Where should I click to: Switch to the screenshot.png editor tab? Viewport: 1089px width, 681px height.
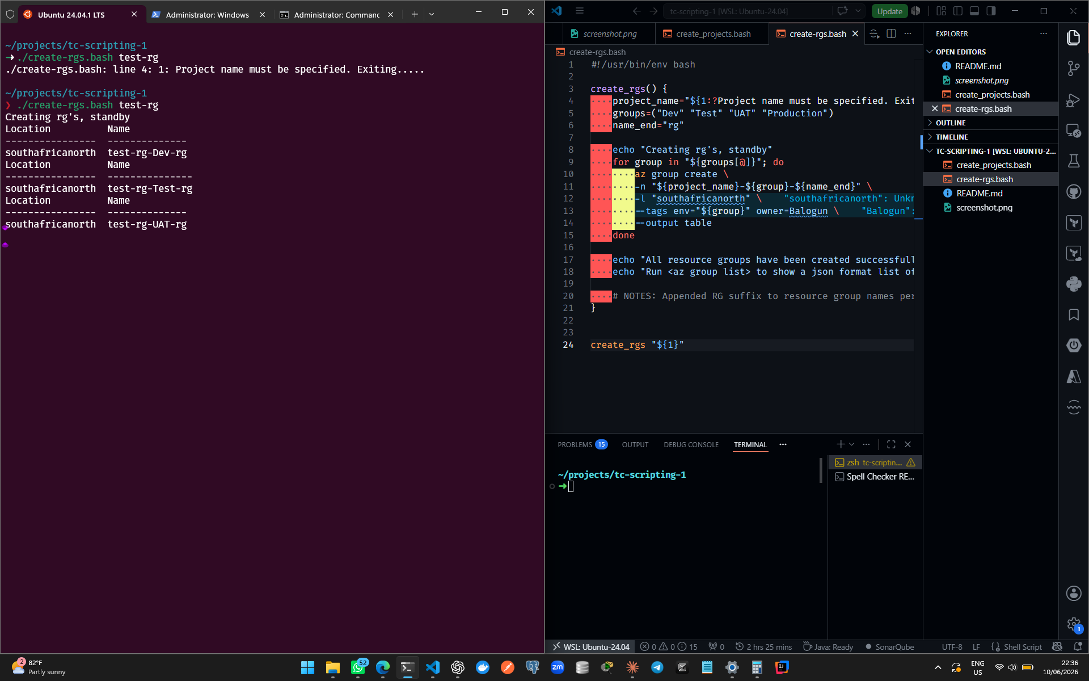(609, 34)
